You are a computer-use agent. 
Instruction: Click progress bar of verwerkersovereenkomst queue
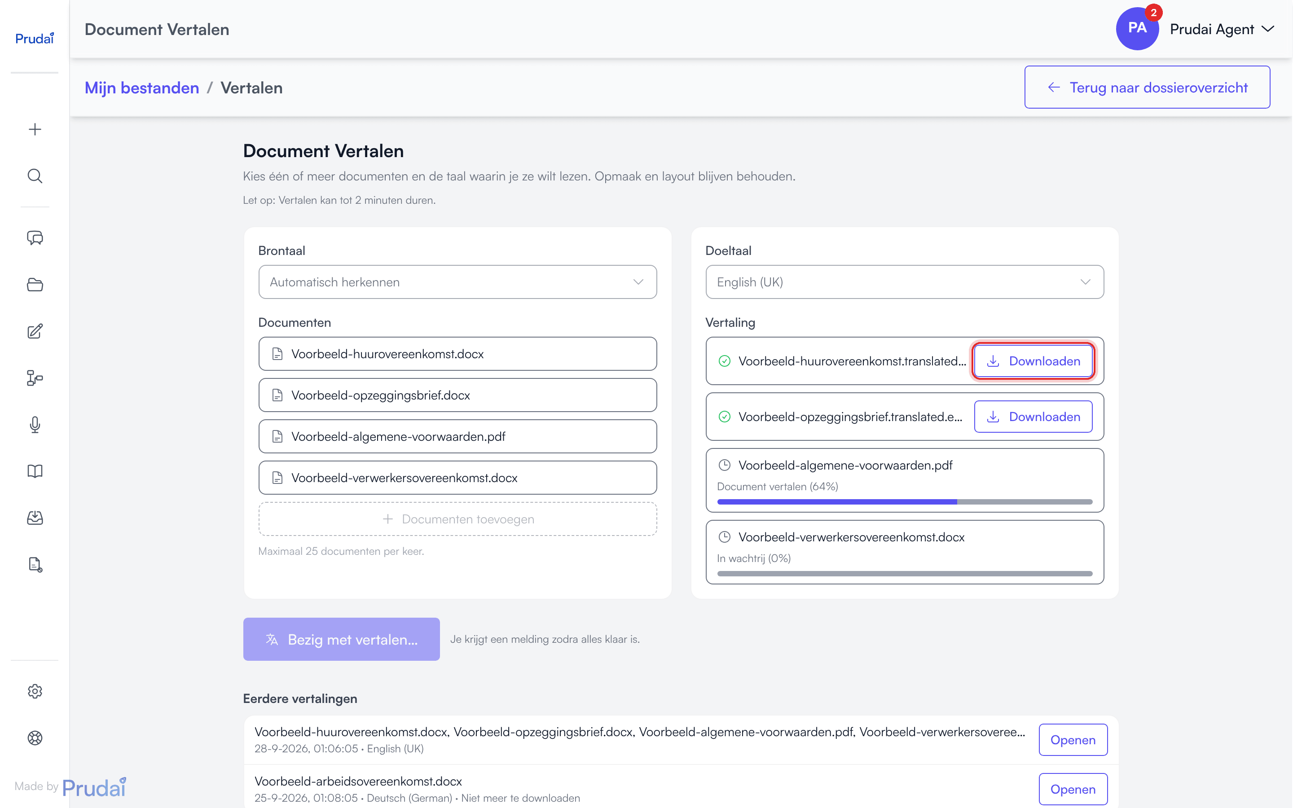[x=905, y=573]
